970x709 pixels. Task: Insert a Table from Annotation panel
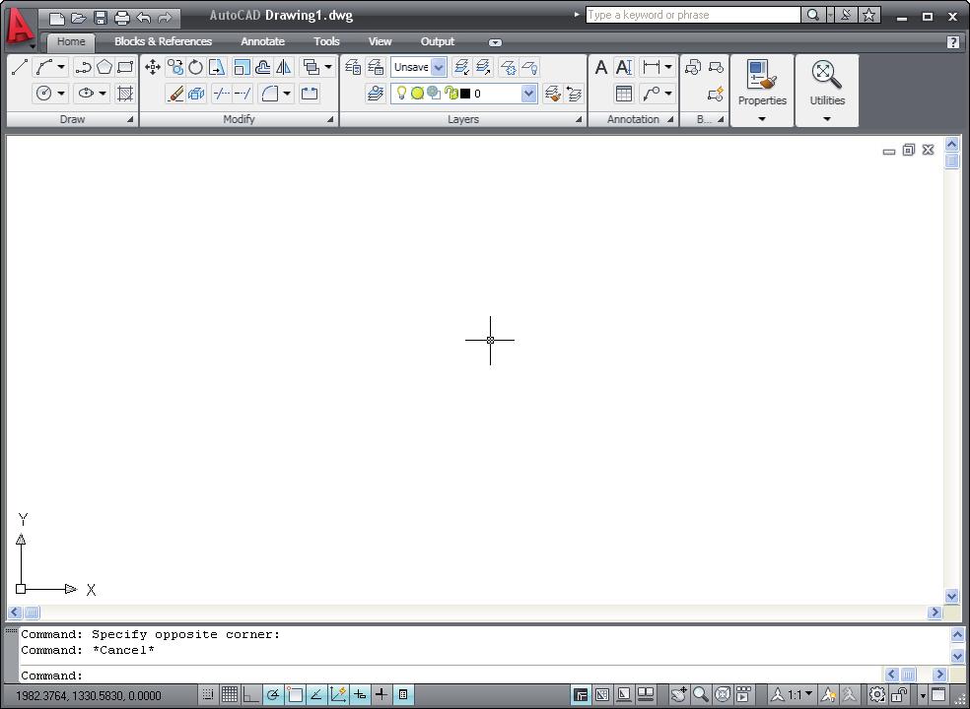624,94
